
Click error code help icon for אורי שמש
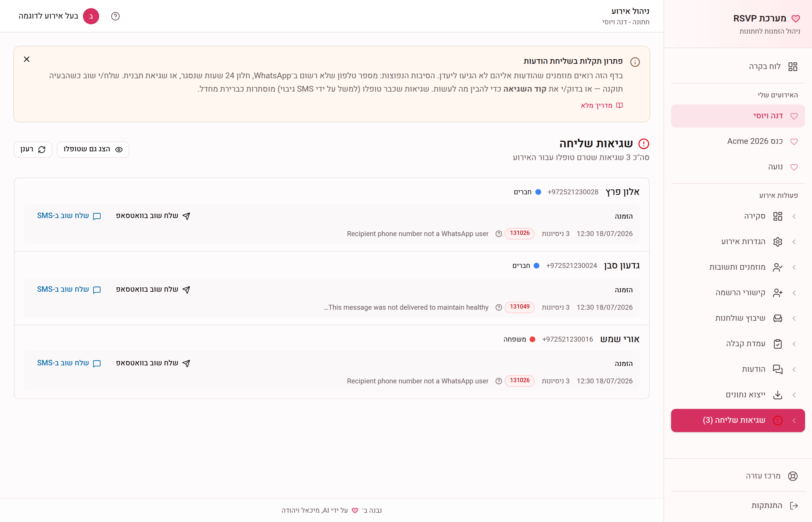pos(499,381)
